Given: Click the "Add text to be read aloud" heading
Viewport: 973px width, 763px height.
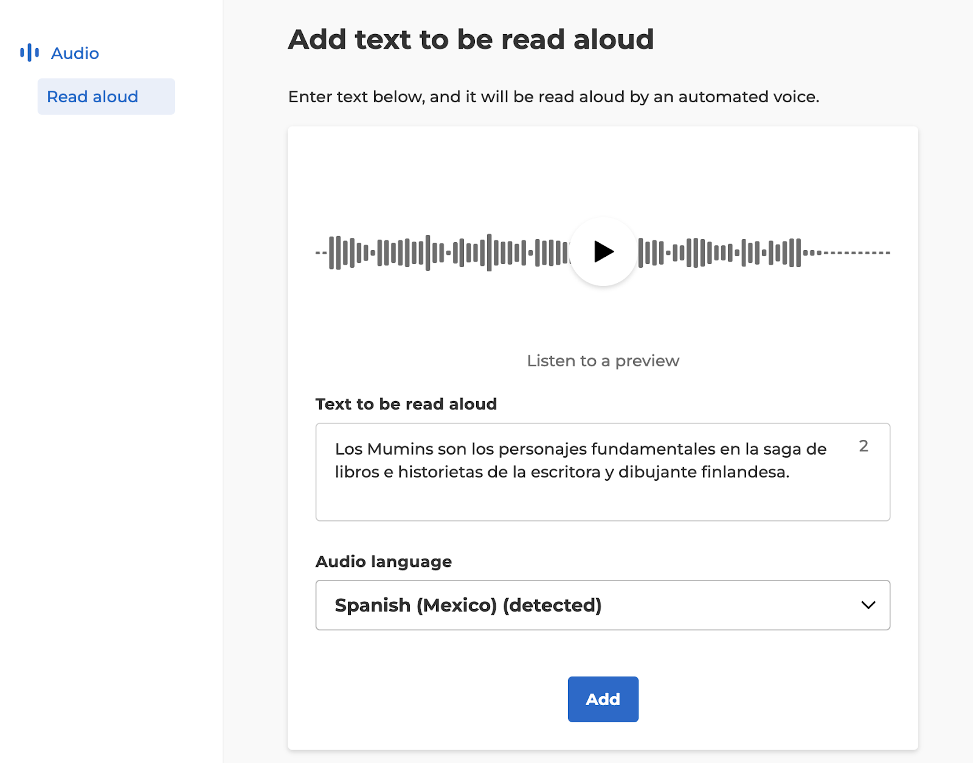Looking at the screenshot, I should click(471, 40).
